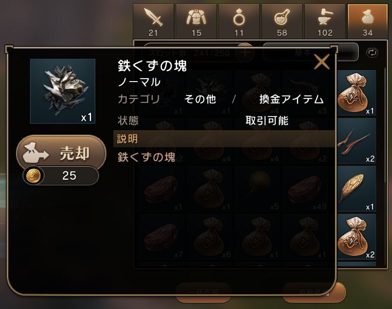Image resolution: width=392 pixels, height=309 pixels.
Task: Open the accessories ring tab
Action: [x=239, y=21]
